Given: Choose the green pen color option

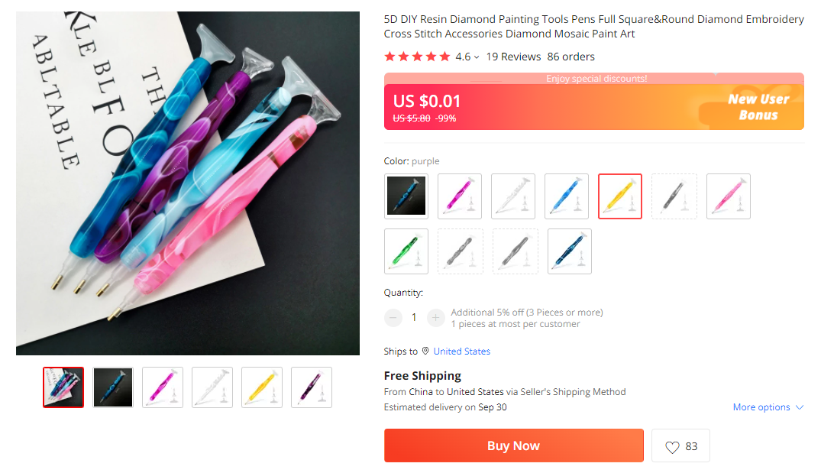Looking at the screenshot, I should tap(406, 251).
